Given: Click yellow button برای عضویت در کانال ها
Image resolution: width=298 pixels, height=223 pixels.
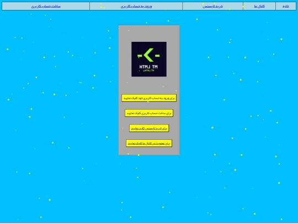Looking at the screenshot, I should (x=149, y=143).
